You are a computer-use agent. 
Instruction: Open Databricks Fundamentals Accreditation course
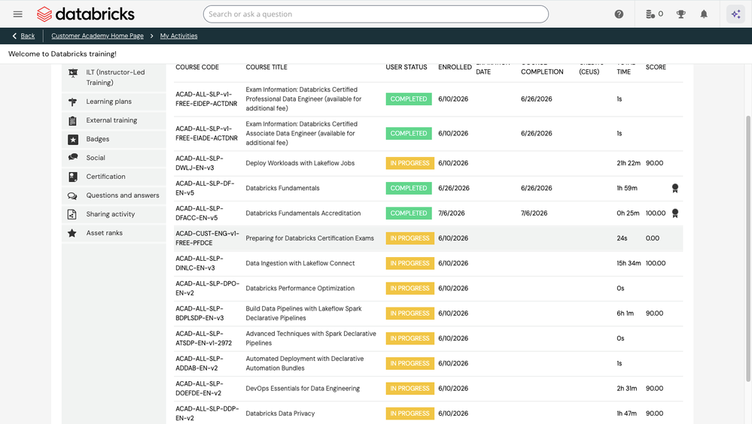pos(303,214)
